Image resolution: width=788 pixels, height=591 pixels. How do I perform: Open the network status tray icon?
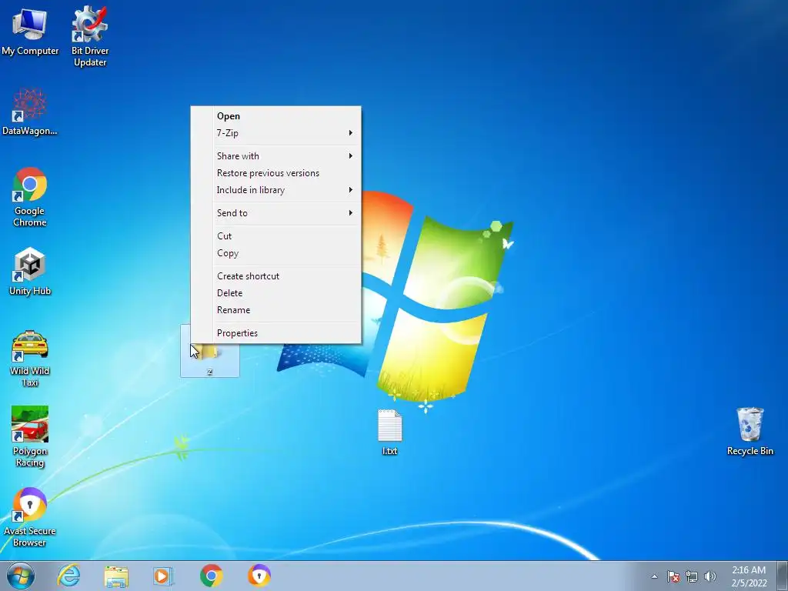tap(692, 576)
